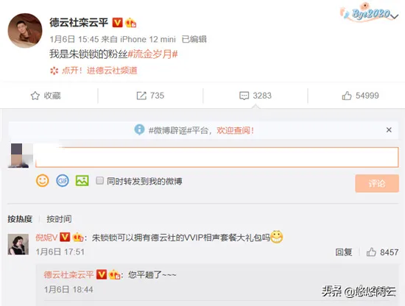Sort comments by 按热度

[x=20, y=219]
